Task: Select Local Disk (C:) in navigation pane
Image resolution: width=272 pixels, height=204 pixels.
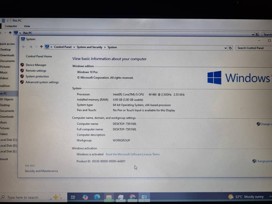Action: click(x=8, y=140)
